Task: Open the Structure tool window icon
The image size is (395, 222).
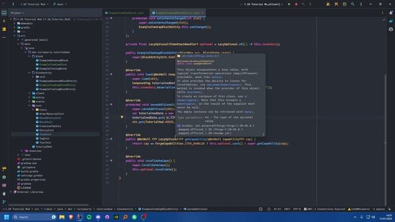Action: coord(4,30)
